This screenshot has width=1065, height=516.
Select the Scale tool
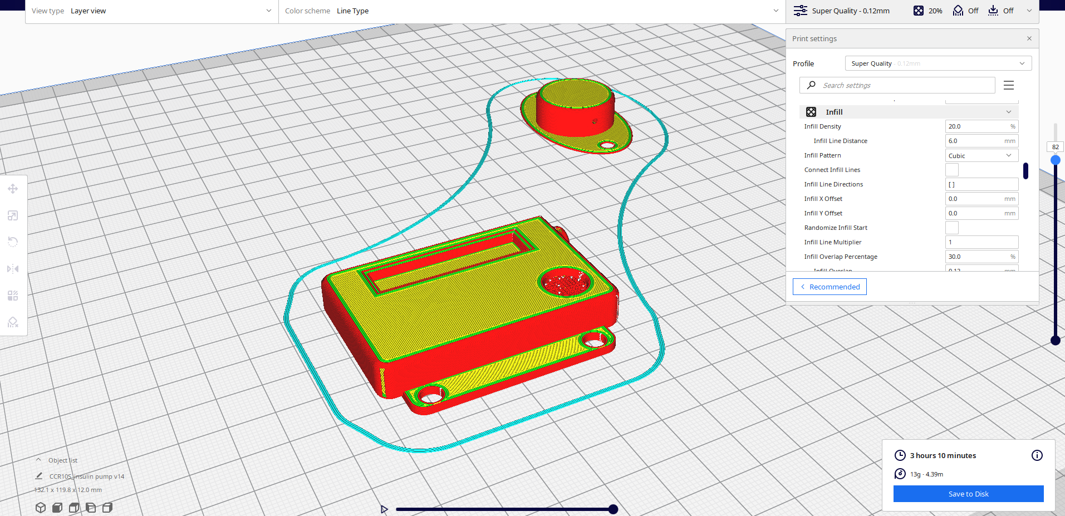point(13,215)
